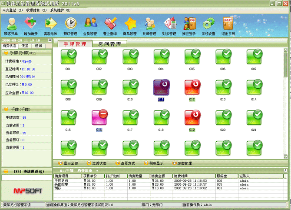Click the 显示全部 button

point(70,163)
